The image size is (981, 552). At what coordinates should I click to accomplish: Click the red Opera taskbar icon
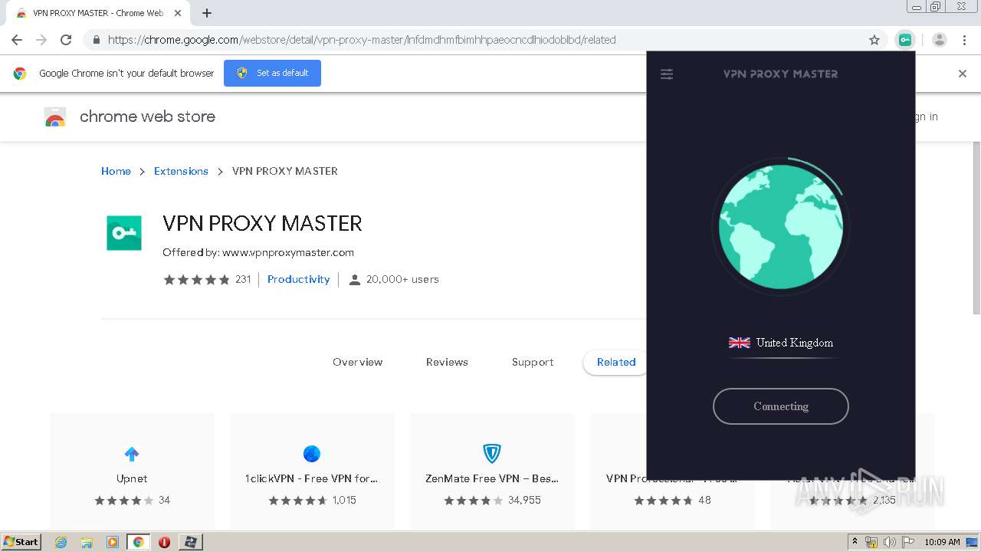point(164,542)
